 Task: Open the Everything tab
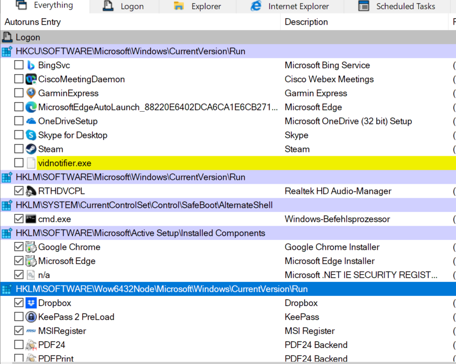point(45,5)
